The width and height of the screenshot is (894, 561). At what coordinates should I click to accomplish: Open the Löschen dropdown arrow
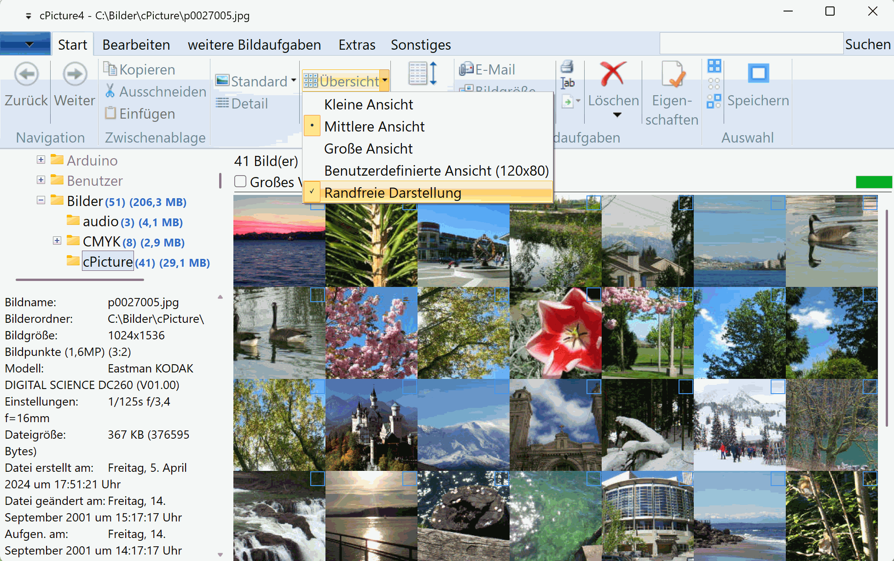coord(617,115)
